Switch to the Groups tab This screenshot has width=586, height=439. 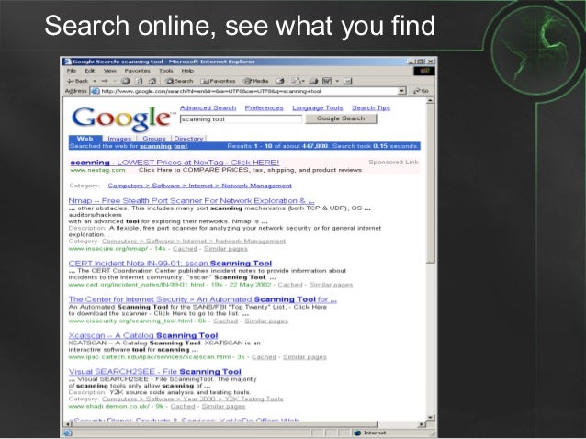tap(154, 139)
